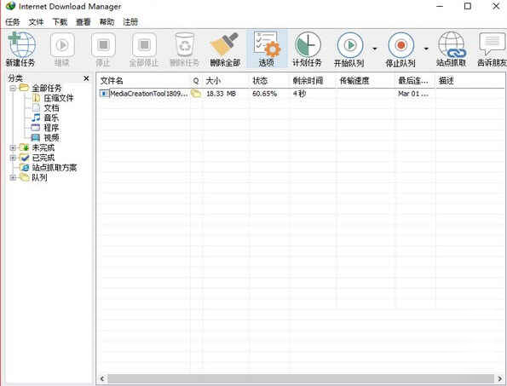
Task: Open the 文件 menu
Action: click(x=36, y=22)
